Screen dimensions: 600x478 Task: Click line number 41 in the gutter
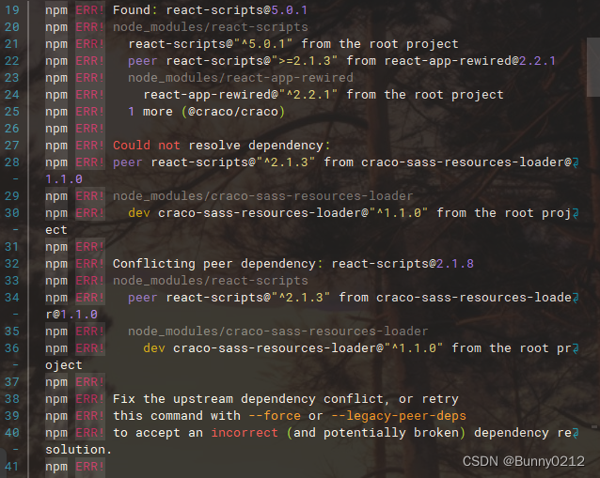point(12,467)
